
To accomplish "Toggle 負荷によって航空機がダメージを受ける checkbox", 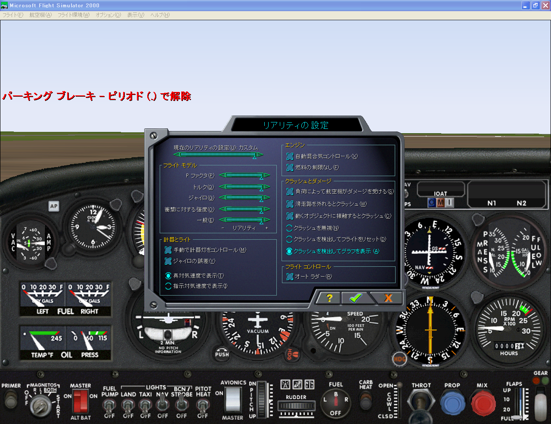I will point(290,192).
